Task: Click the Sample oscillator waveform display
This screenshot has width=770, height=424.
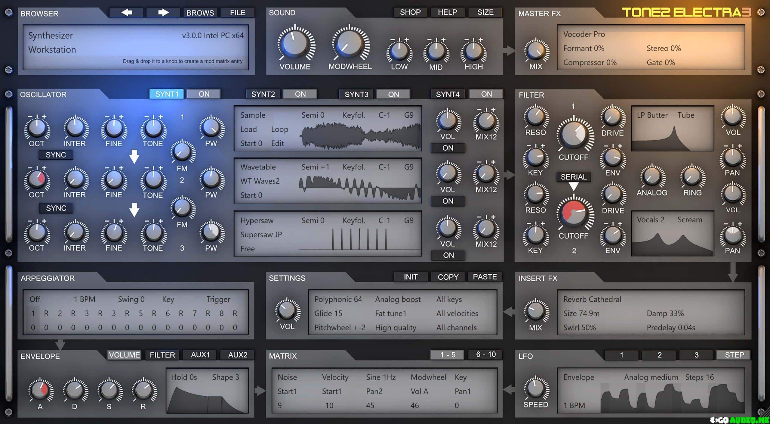Action: pyautogui.click(x=360, y=135)
